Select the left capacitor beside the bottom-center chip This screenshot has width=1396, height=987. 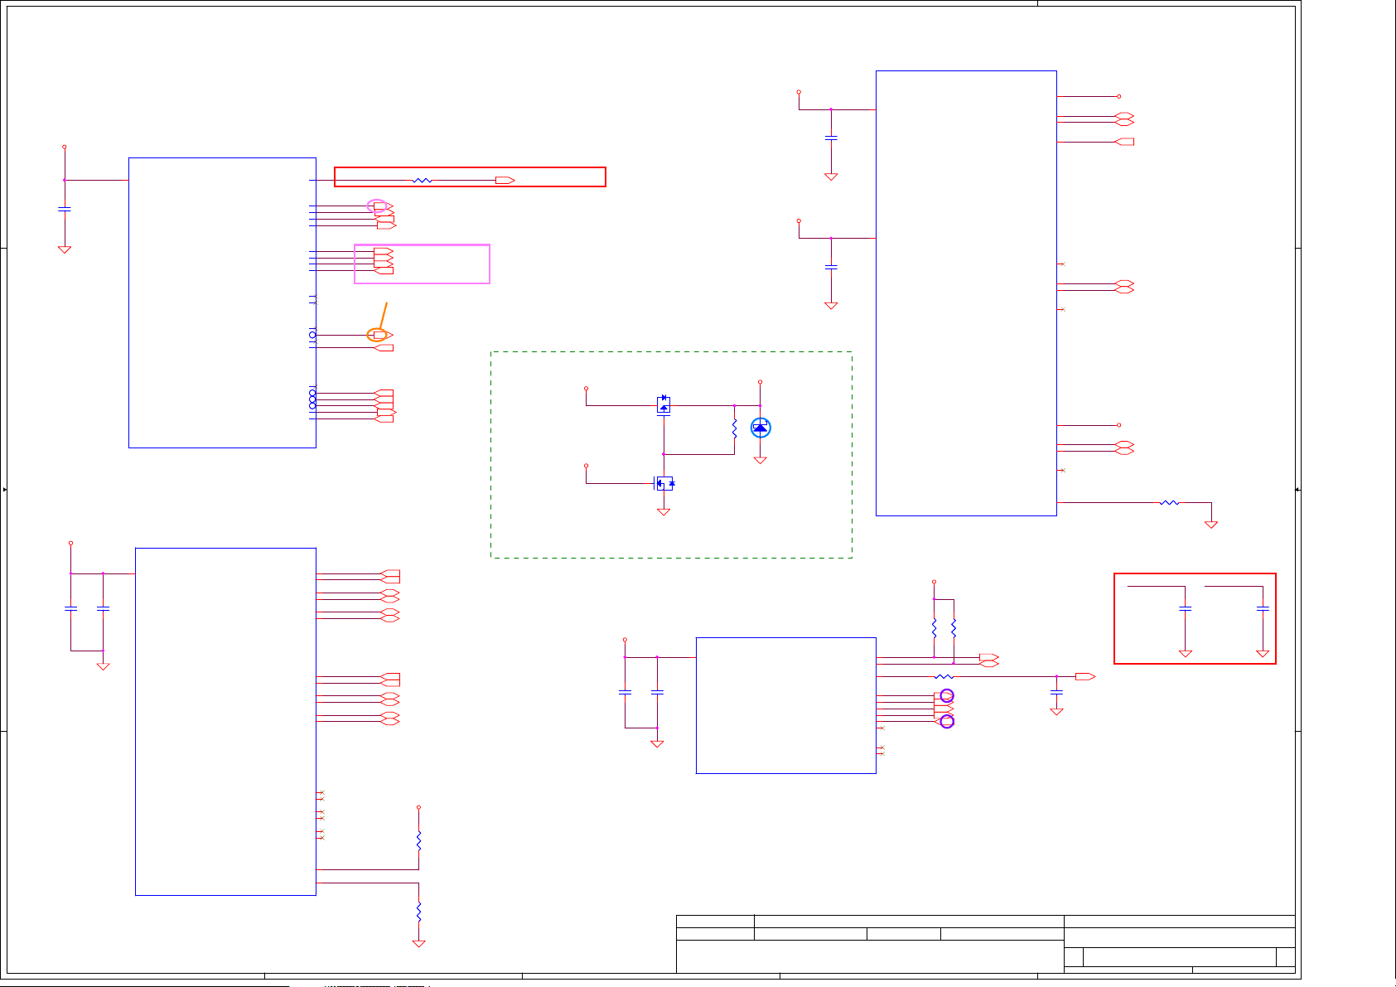click(x=625, y=691)
